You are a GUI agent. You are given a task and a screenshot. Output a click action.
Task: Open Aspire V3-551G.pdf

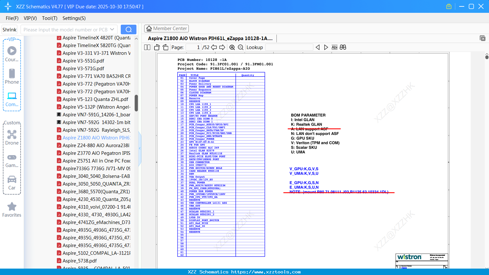81,61
